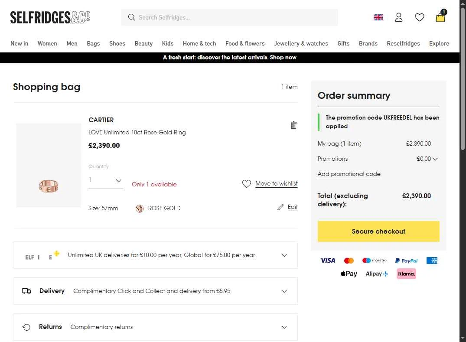This screenshot has width=466, height=342.
Task: Open the Bags menu
Action: point(93,43)
